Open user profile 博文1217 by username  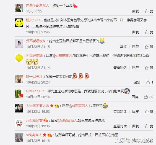(33, 20)
